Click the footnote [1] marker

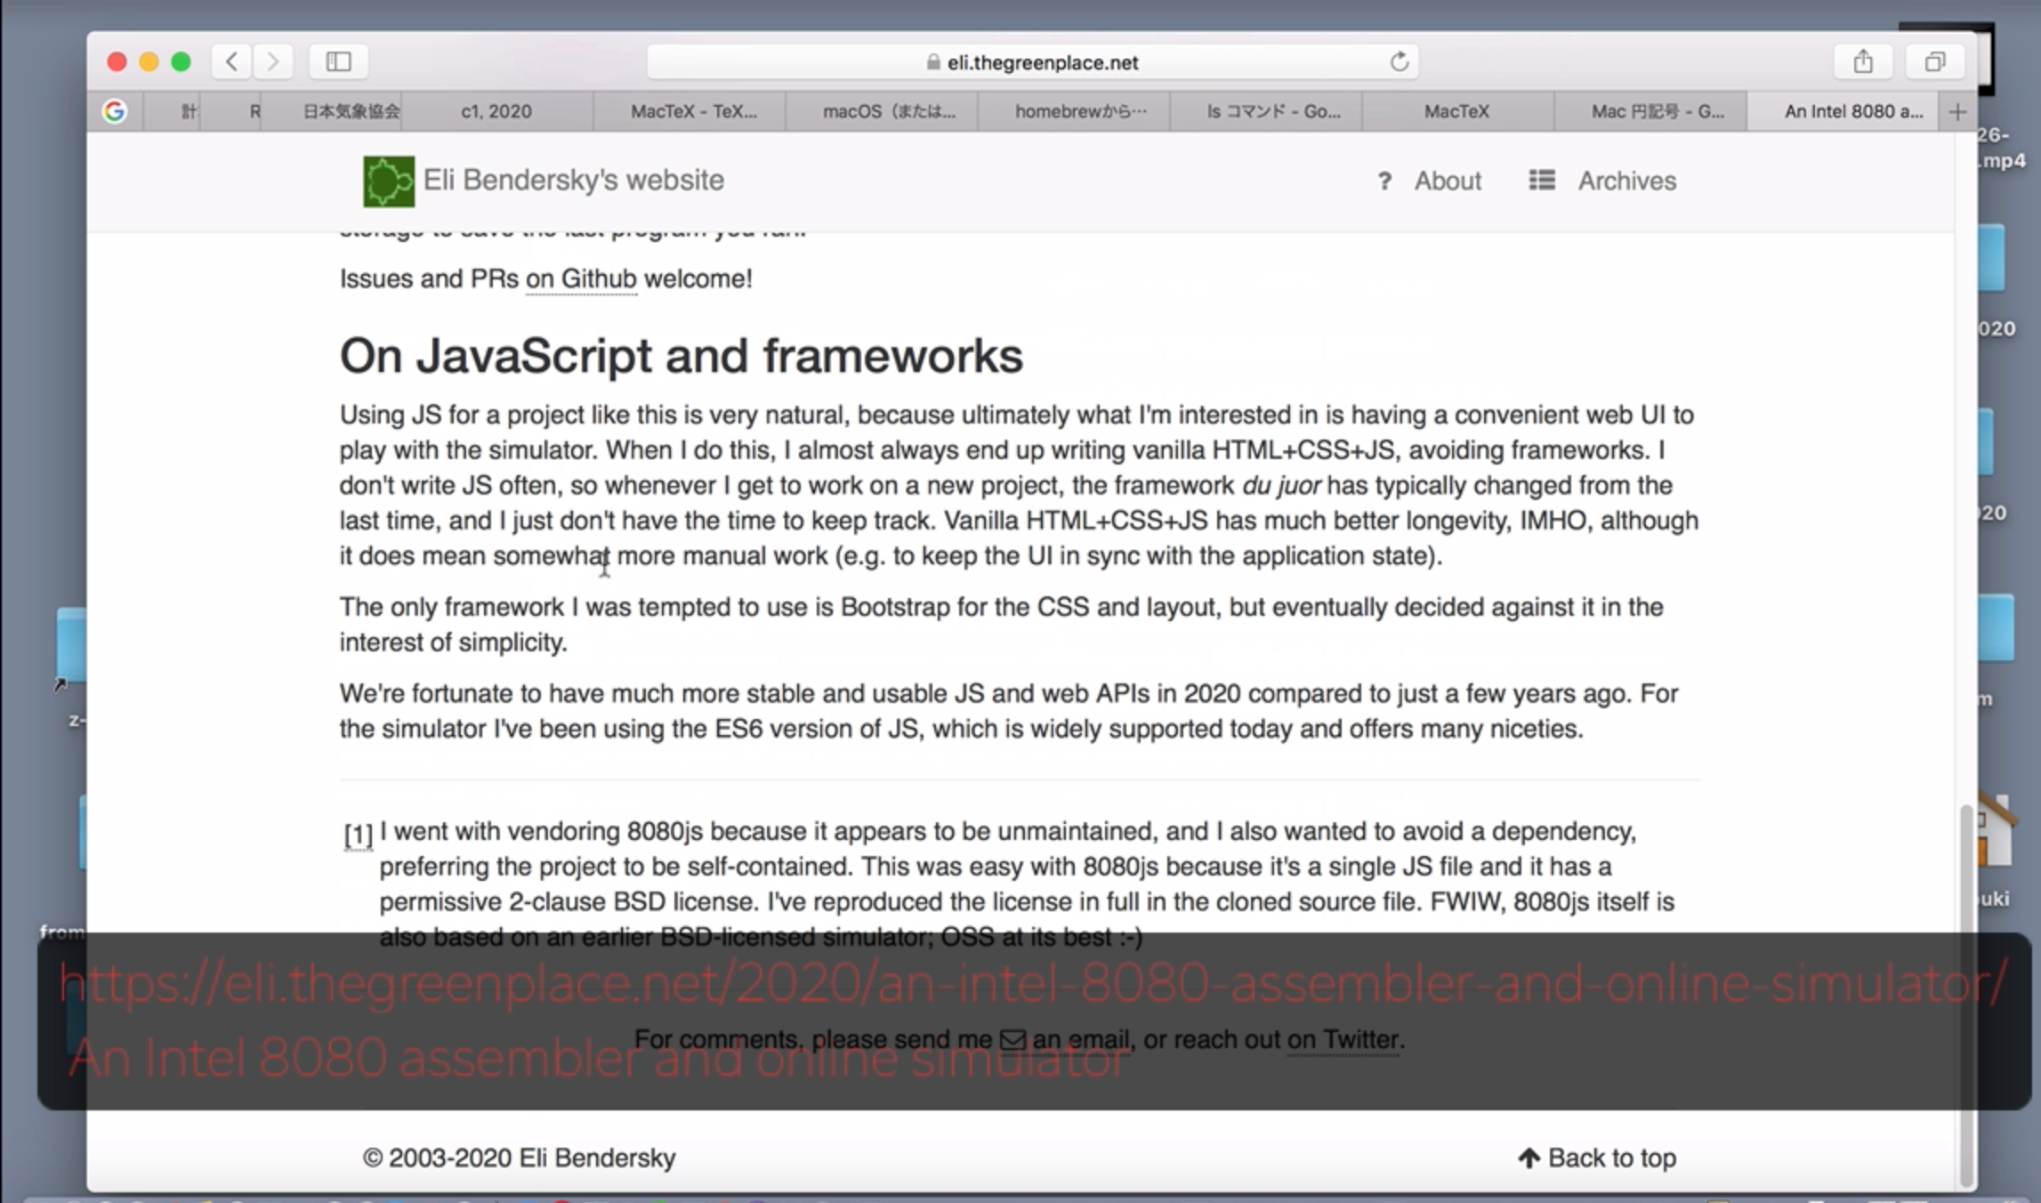[359, 835]
